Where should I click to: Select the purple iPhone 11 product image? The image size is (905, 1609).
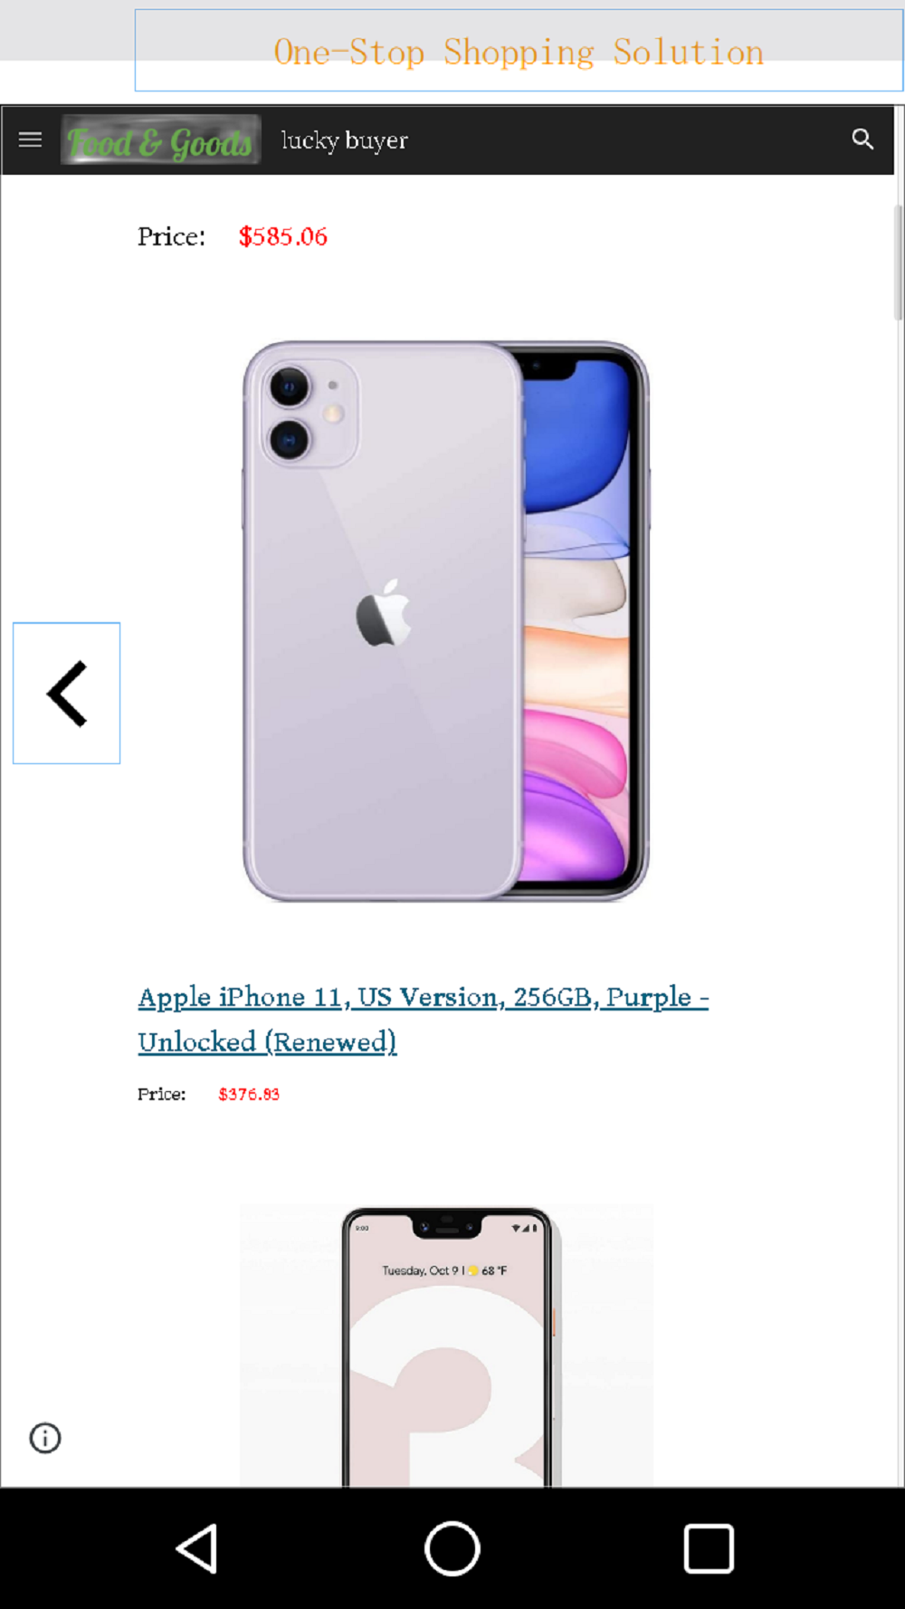click(446, 621)
